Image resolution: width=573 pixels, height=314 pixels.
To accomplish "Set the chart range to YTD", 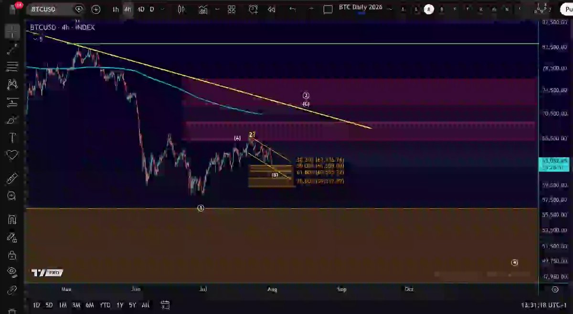I will point(105,305).
